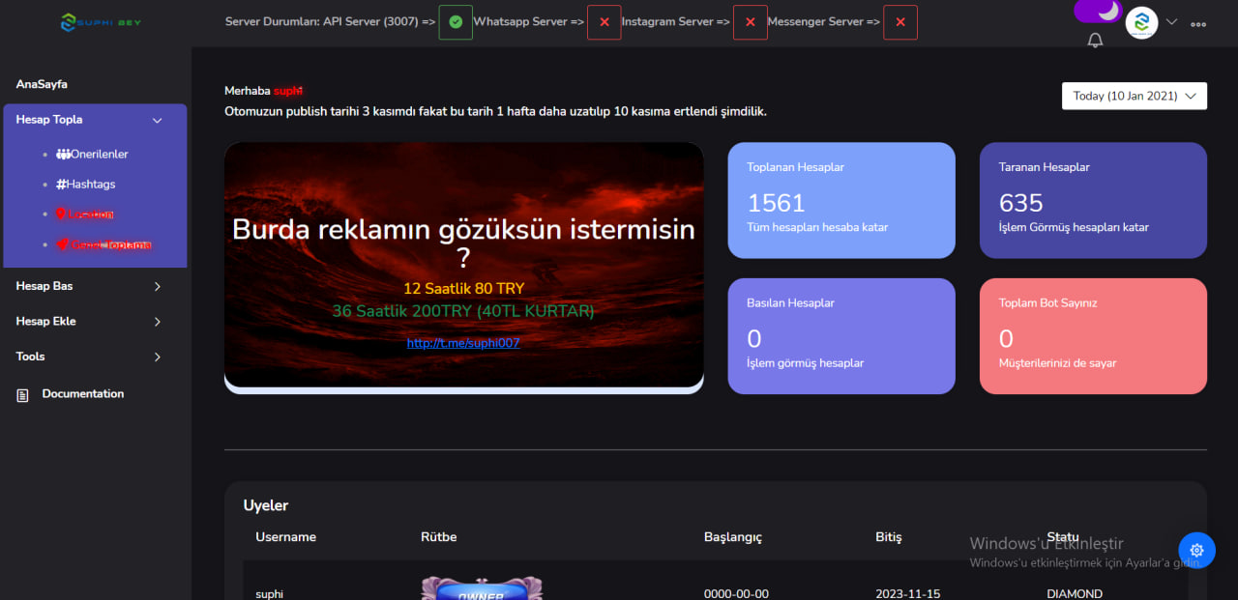Click the Documentation page icon in sidebar

(22, 395)
